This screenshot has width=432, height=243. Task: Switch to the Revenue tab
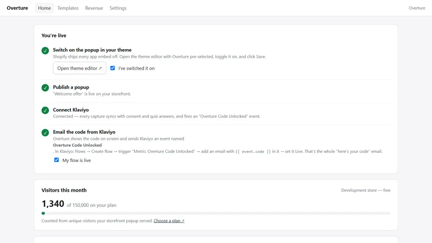[x=94, y=8]
